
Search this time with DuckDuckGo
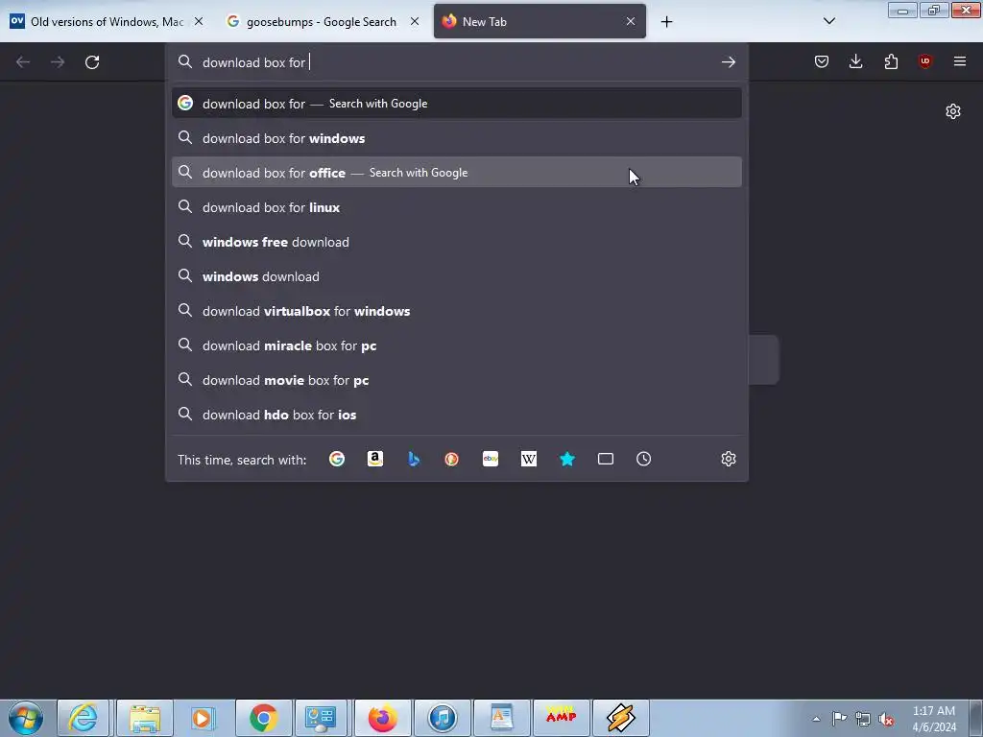[x=451, y=459]
